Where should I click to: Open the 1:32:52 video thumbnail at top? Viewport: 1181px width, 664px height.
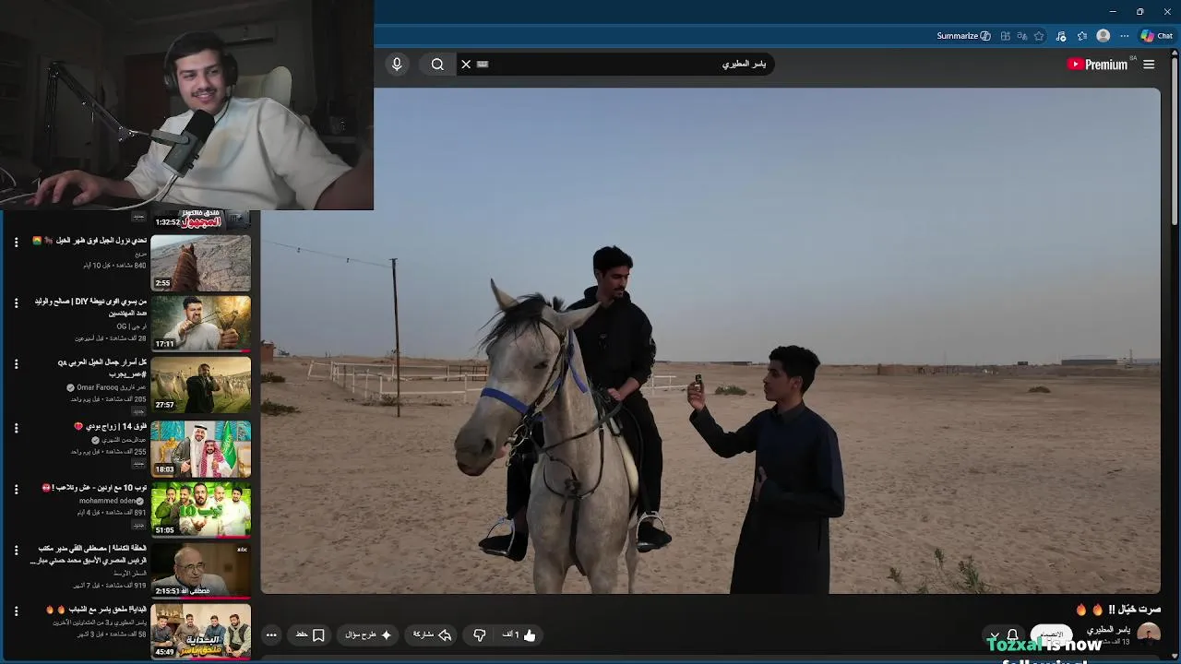click(200, 220)
